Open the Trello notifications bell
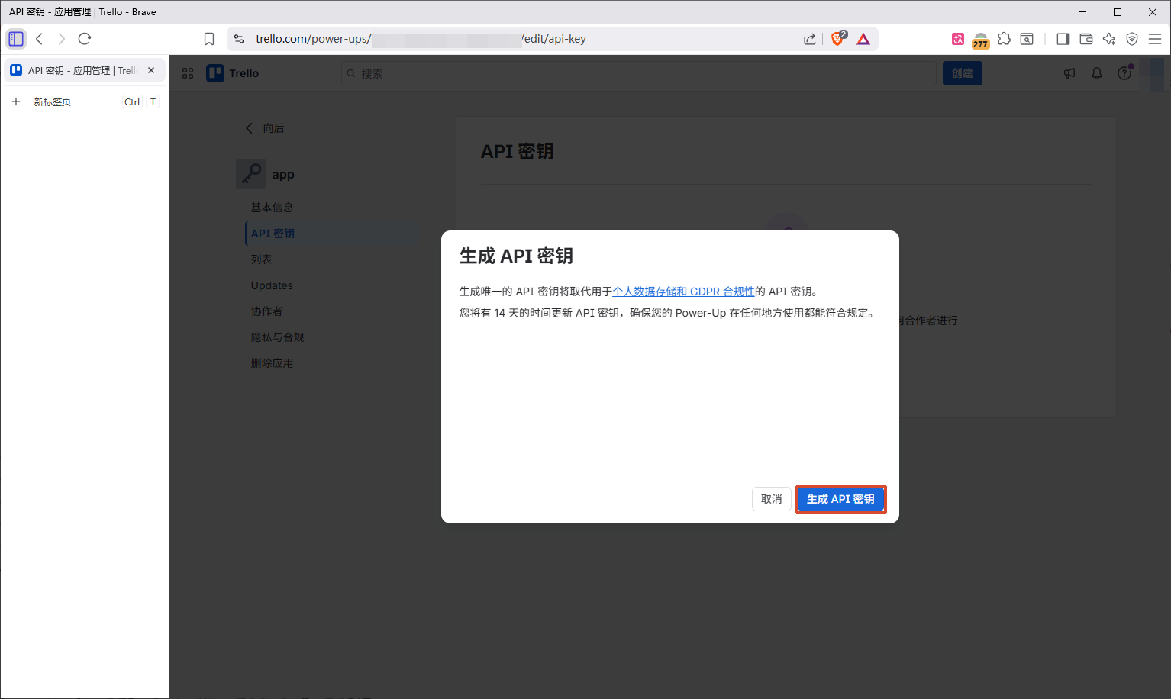Viewport: 1171px width, 699px height. [1097, 73]
